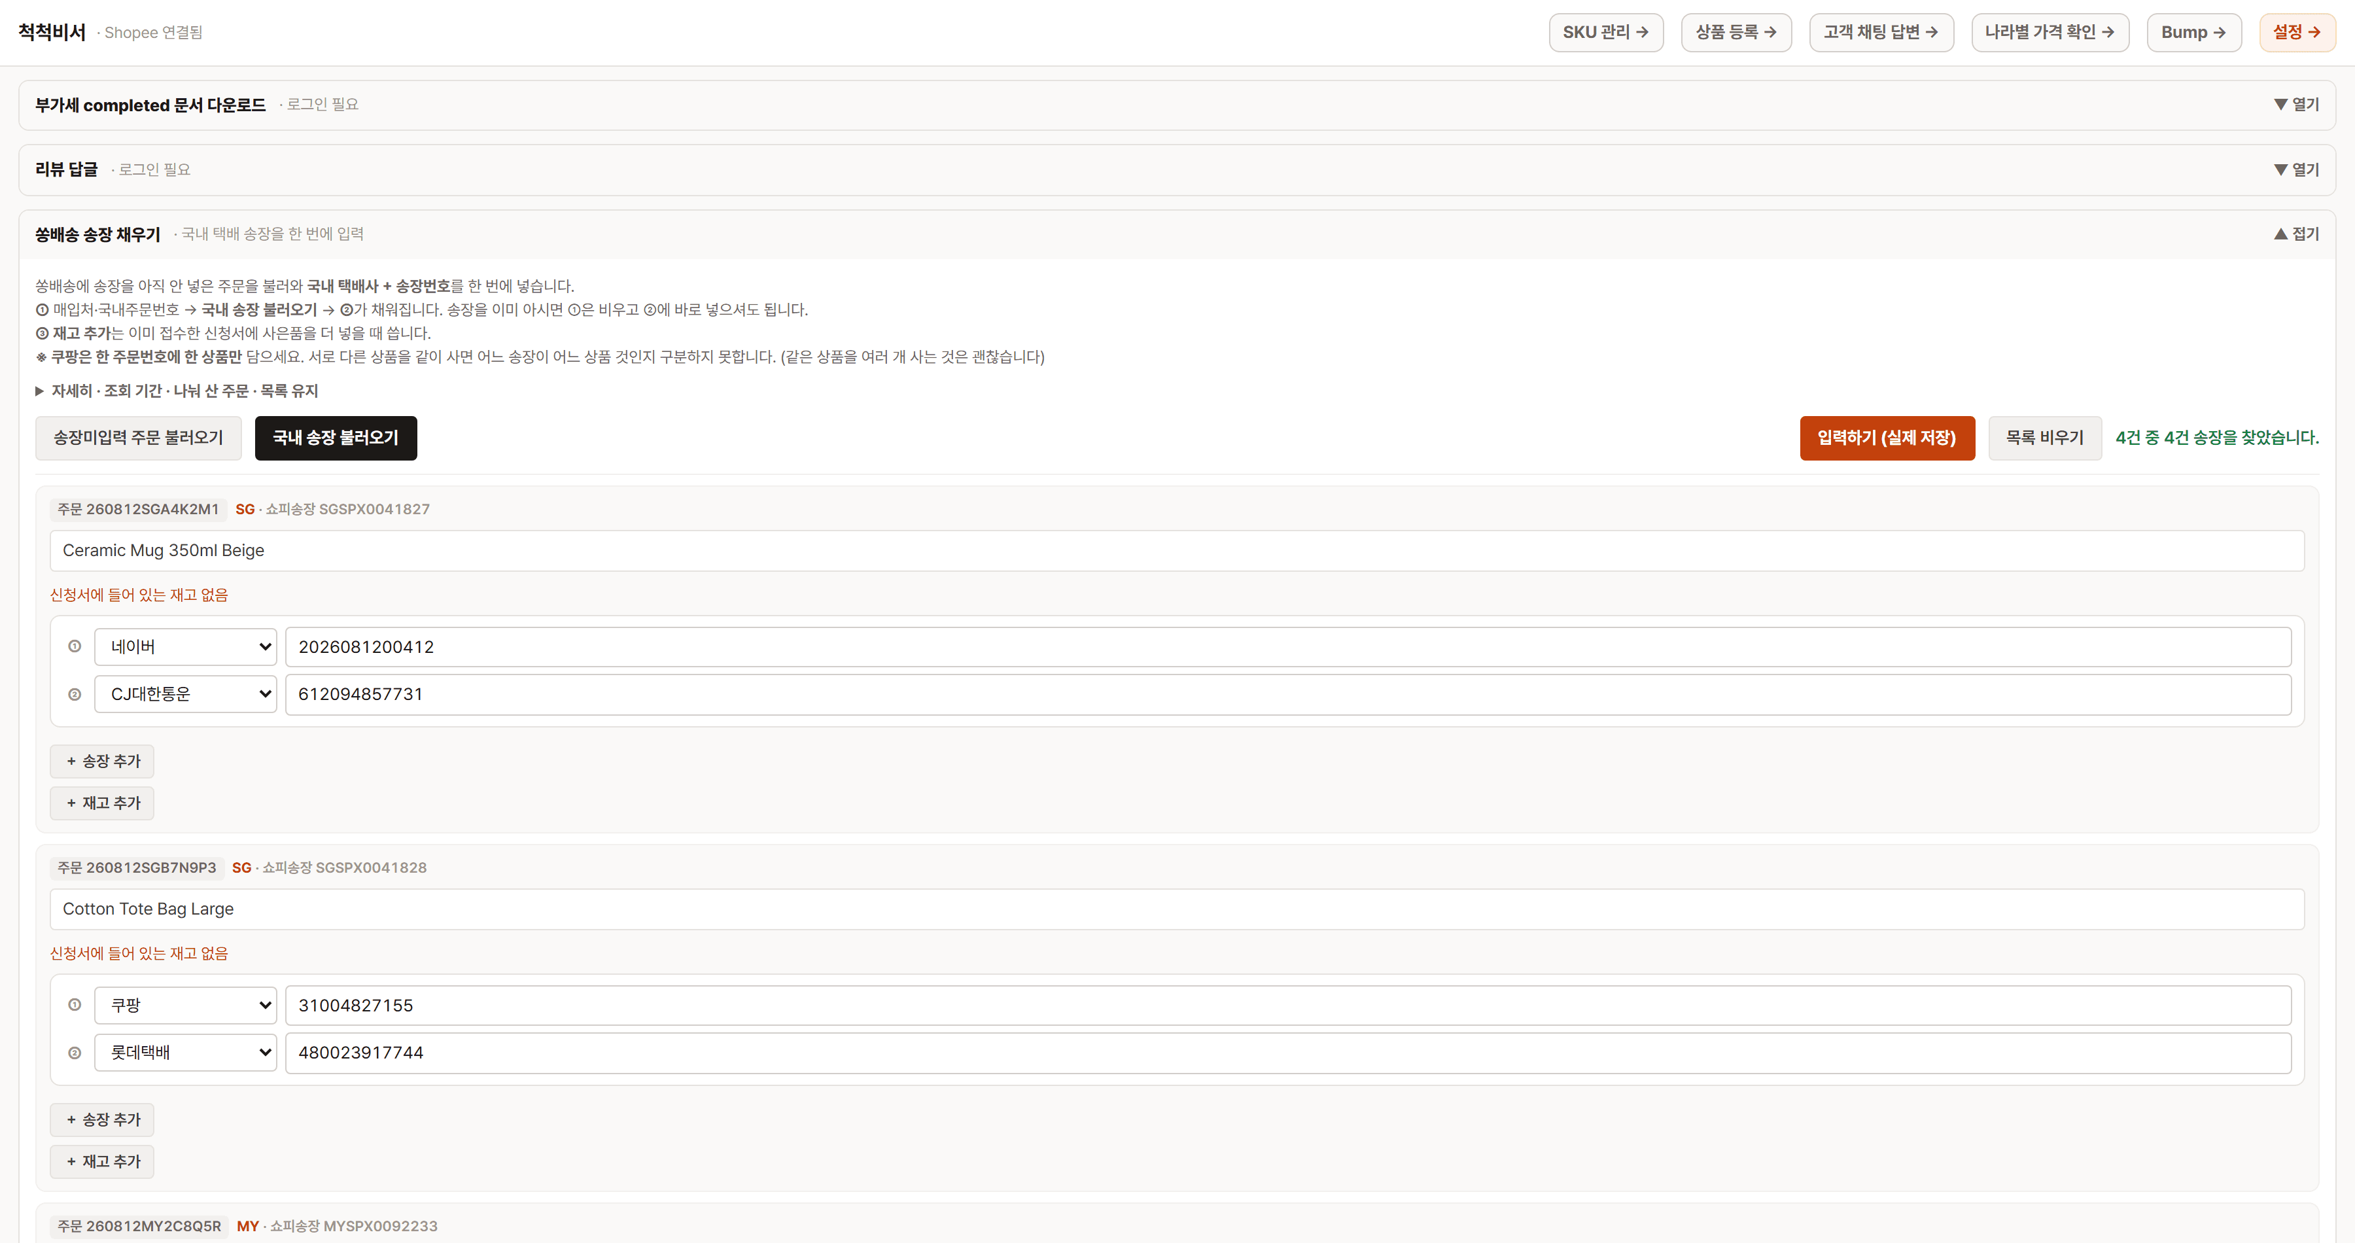Open 설정 settings
This screenshot has width=2355, height=1243.
point(2297,32)
